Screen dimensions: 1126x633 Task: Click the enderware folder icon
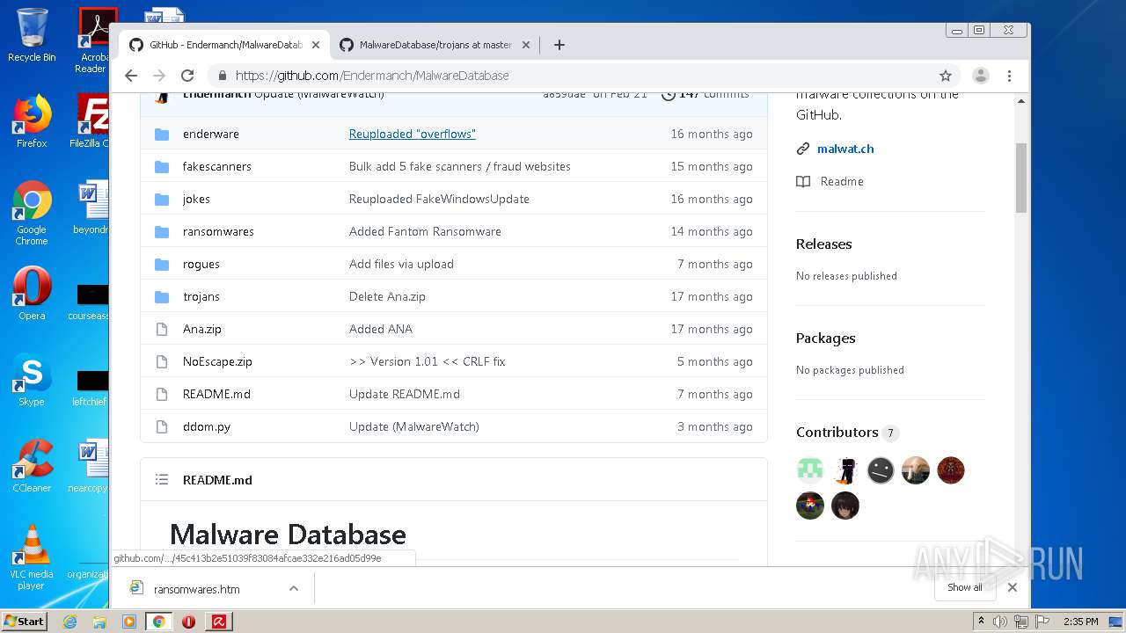click(162, 134)
